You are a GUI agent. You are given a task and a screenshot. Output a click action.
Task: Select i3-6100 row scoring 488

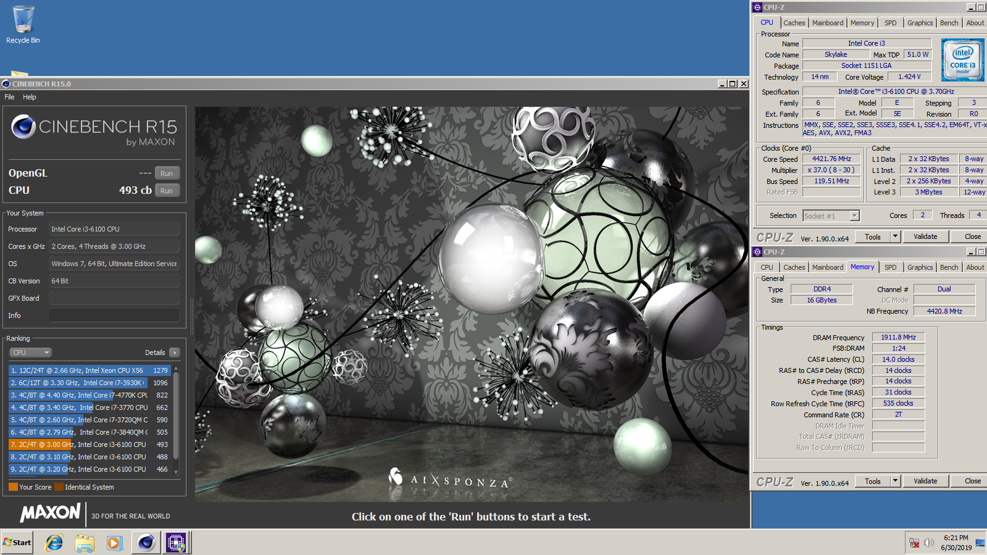coord(90,457)
